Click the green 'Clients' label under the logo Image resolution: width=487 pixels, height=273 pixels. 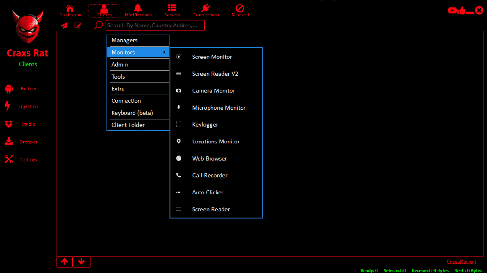tap(28, 64)
